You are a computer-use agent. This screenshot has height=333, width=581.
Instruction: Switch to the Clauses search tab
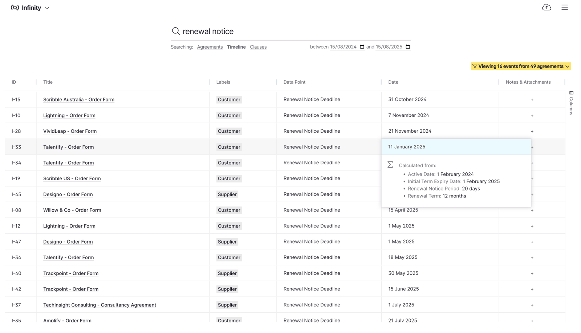coord(258,47)
